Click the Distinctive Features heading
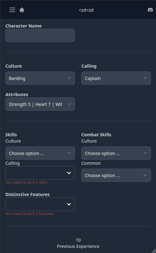This screenshot has height=253, width=156. [x=28, y=194]
